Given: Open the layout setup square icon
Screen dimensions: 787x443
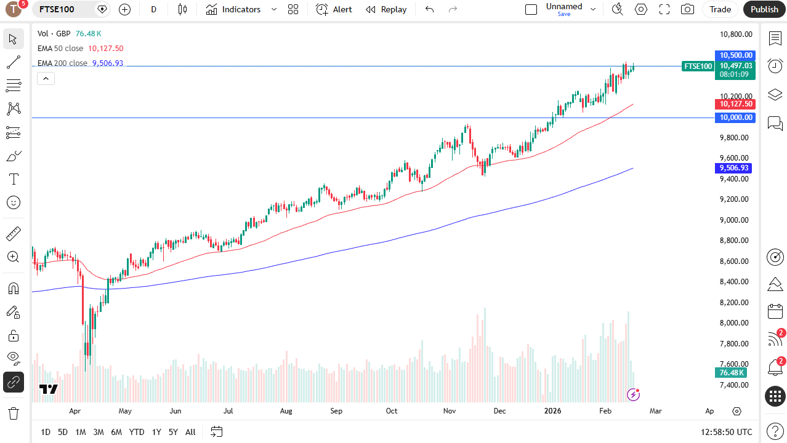Looking at the screenshot, I should tap(531, 9).
